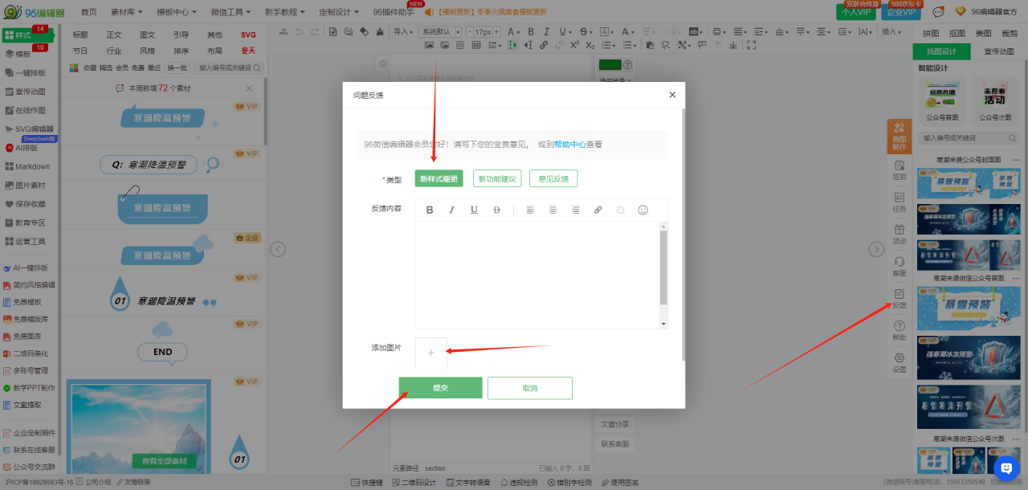Expand the 素材库 menu in top navigation
Screen dimensions: 1028x490
[127, 12]
